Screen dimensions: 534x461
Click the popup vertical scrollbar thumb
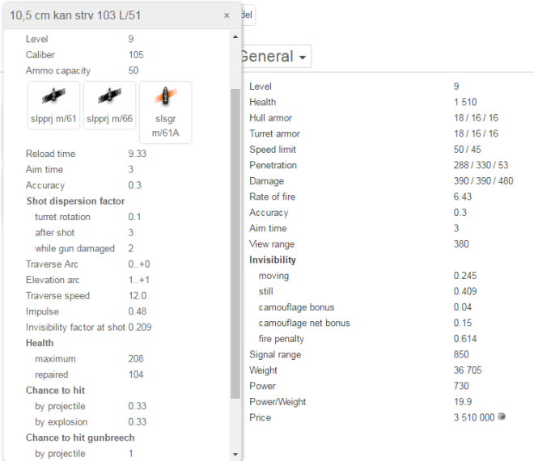coord(235,243)
